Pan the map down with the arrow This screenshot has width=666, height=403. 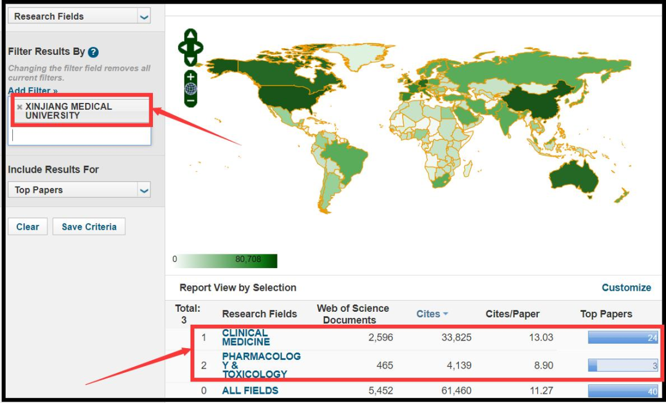[191, 59]
